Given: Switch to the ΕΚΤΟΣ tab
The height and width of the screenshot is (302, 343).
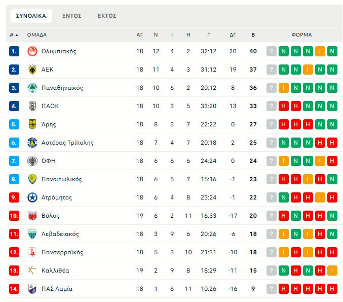Looking at the screenshot, I should tap(107, 16).
